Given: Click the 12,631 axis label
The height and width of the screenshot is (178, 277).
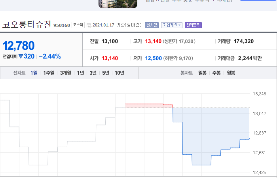Looking at the screenshot, I should click(259, 153).
